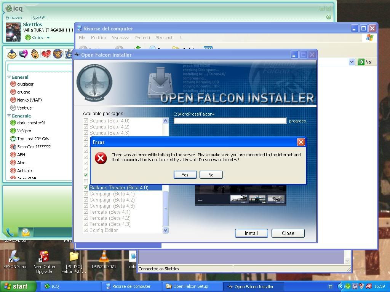
Task: Click the green Vai go arrow button
Action: tap(361, 62)
